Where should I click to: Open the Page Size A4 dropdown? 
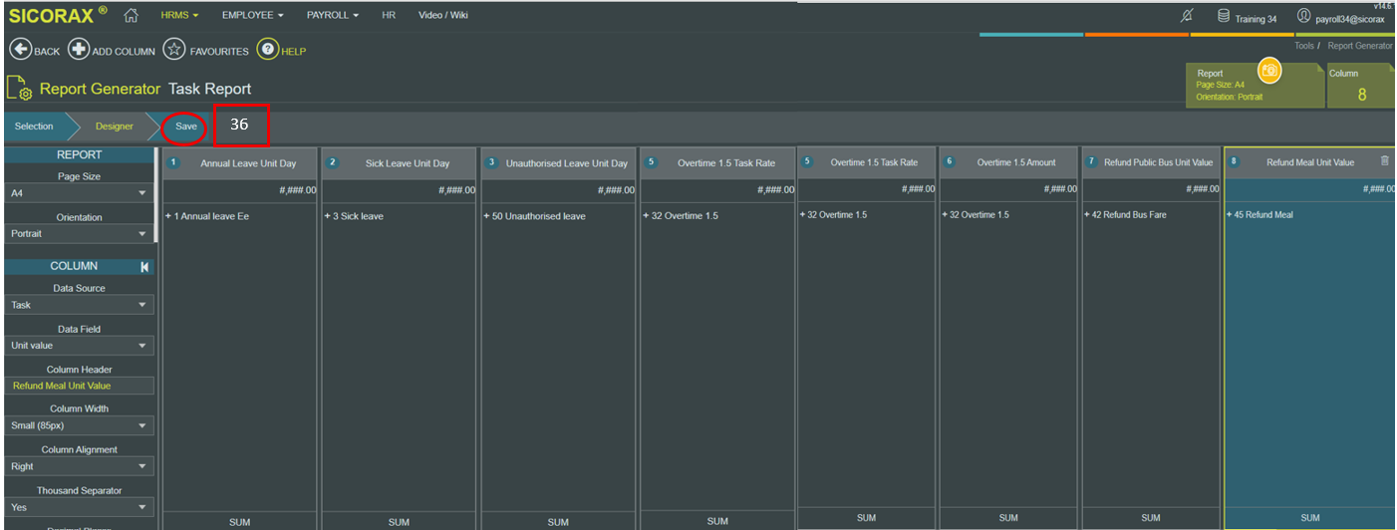coord(80,193)
